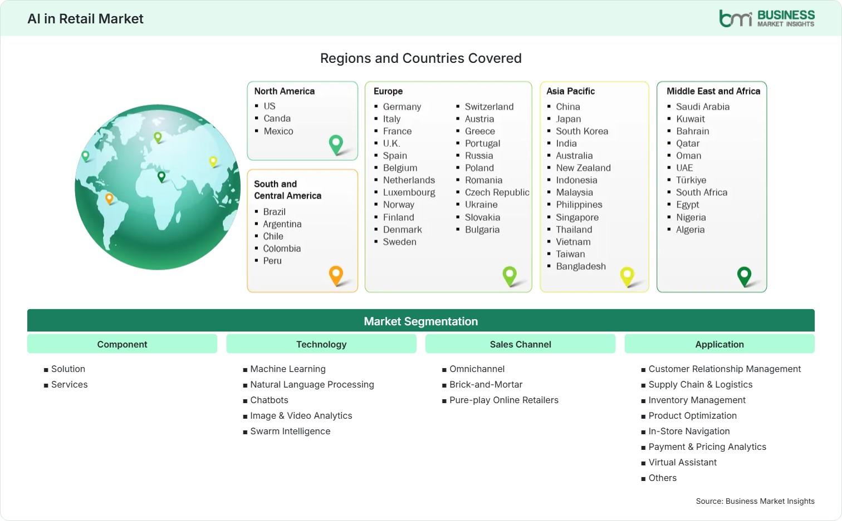Click 'Customer Relationship Management' under Application
This screenshot has height=521, width=842.
click(x=725, y=369)
